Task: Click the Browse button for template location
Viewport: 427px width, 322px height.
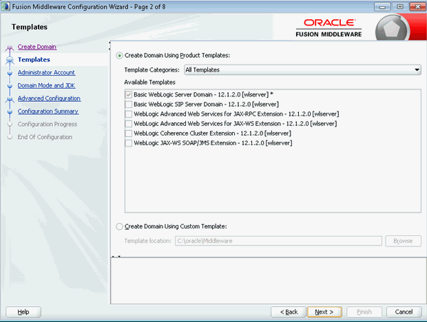Action: (403, 241)
